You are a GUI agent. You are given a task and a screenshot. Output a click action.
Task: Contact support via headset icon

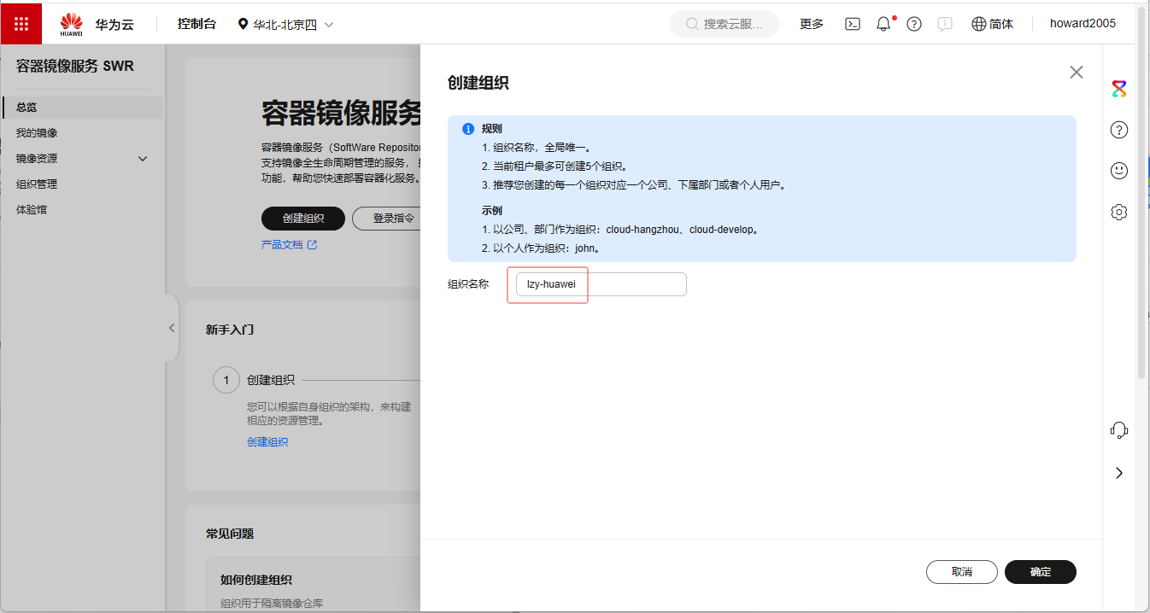point(1119,429)
